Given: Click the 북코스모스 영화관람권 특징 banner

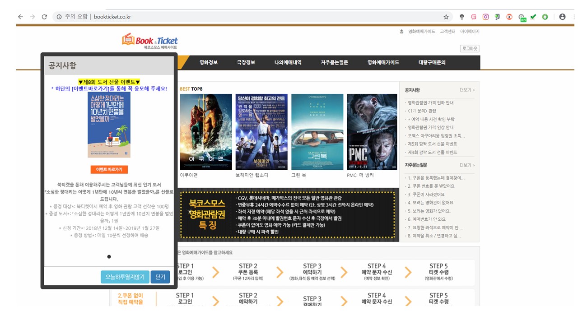Looking at the screenshot, I should [x=289, y=215].
